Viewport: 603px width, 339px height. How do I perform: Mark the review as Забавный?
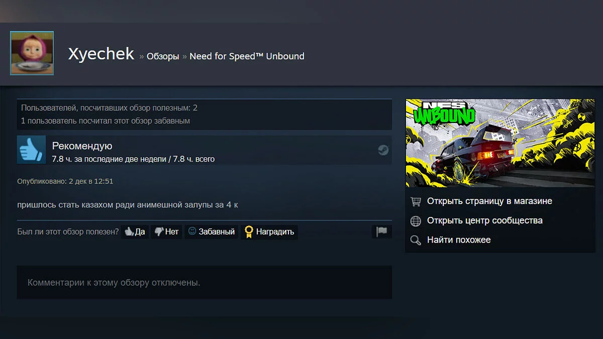pos(212,232)
